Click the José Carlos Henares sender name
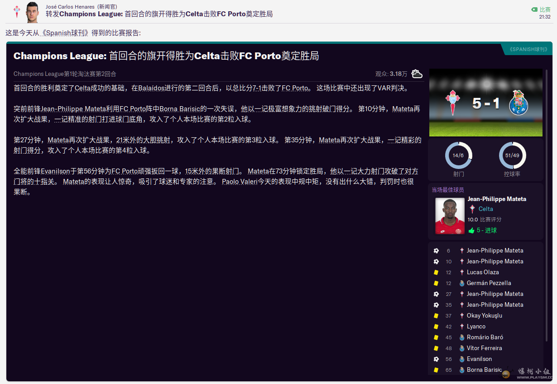Image resolution: width=557 pixels, height=384 pixels. coord(70,6)
